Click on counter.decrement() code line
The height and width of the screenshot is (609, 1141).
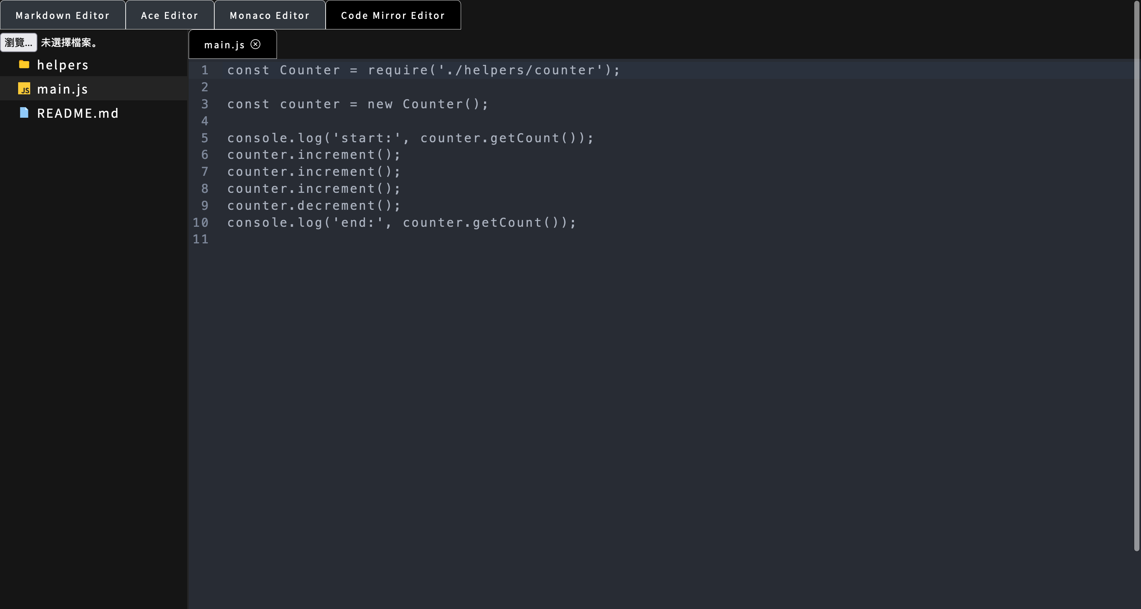click(314, 206)
